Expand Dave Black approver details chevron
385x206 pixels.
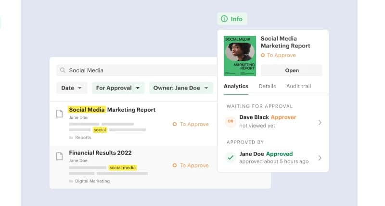click(x=320, y=123)
